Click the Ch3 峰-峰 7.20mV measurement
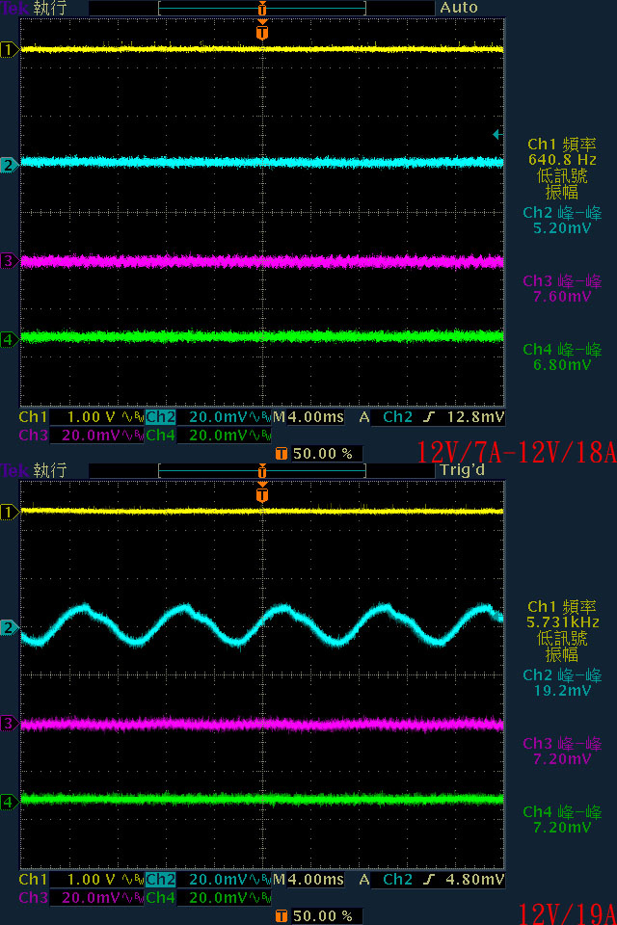Screen dimensions: 617x925 point(562,751)
